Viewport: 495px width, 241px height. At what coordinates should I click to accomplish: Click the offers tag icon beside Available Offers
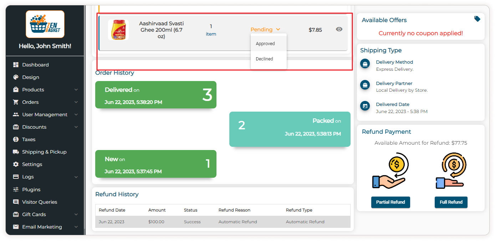pos(477,19)
